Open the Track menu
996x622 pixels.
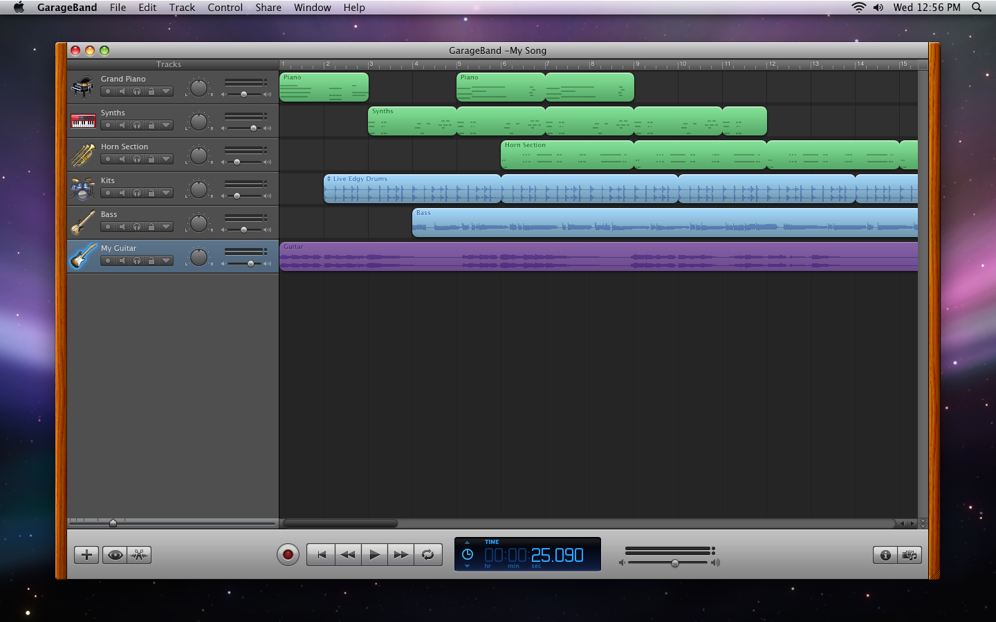click(x=182, y=8)
